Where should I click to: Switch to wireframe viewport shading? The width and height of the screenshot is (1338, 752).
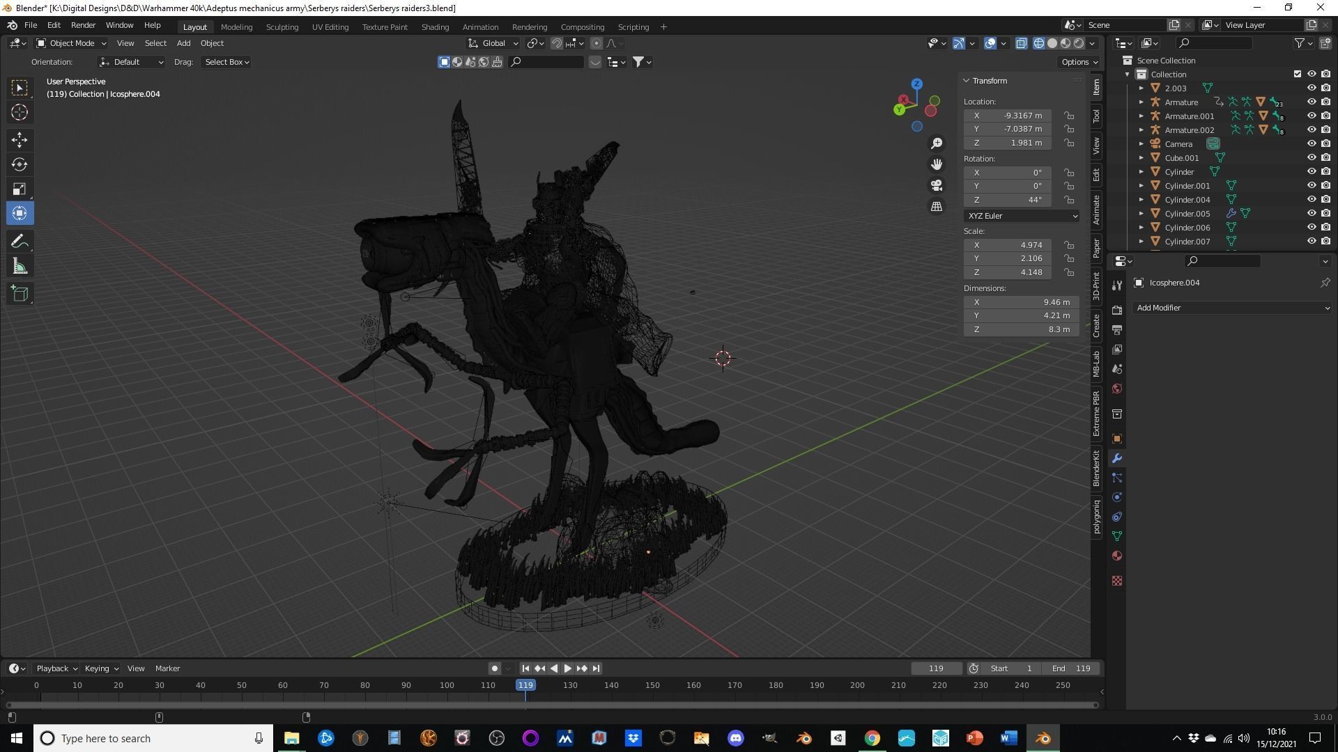point(1039,43)
